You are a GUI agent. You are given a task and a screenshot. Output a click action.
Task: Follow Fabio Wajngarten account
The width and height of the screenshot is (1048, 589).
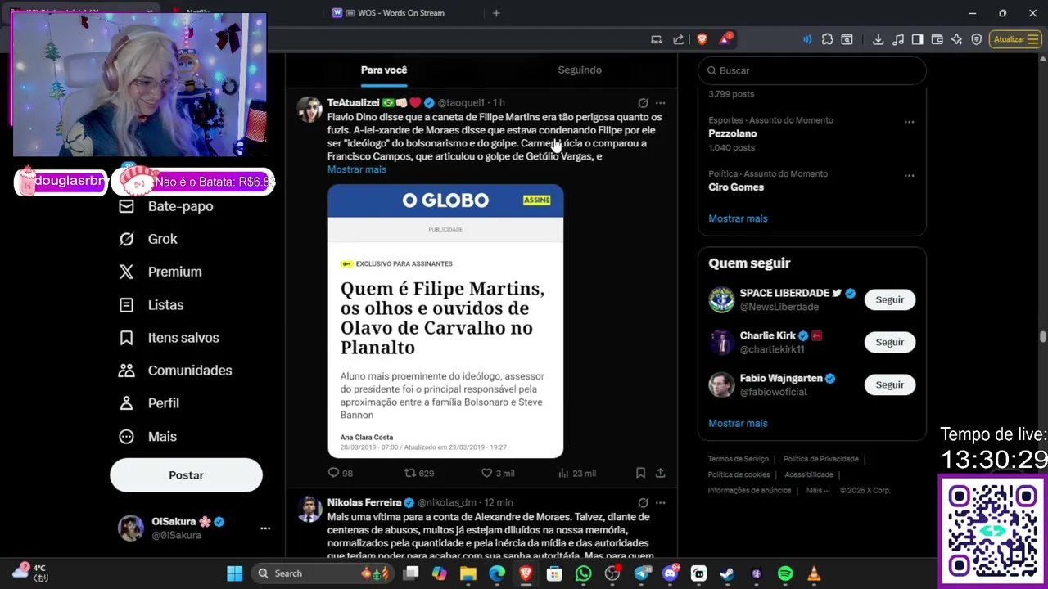click(x=889, y=384)
